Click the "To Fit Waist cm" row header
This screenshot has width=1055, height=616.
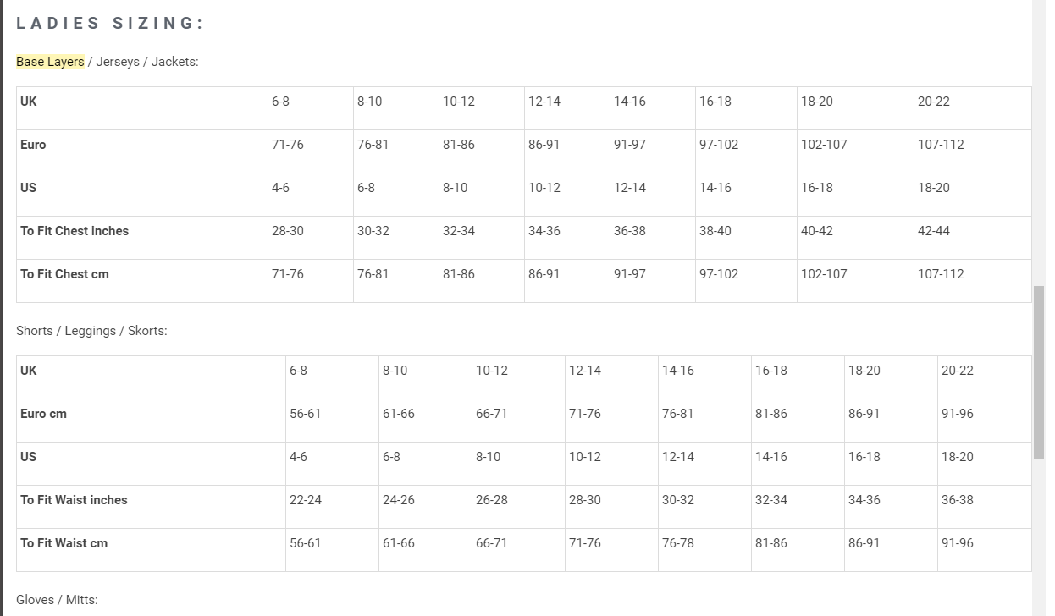[x=64, y=543]
